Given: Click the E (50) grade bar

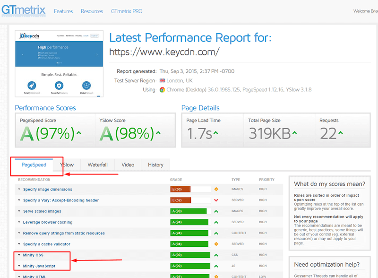Looking at the screenshot, I should pyautogui.click(x=190, y=189).
